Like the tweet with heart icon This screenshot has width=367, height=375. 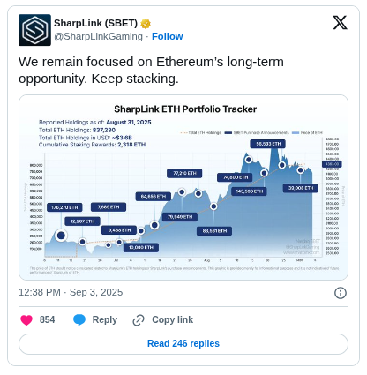pos(26,319)
